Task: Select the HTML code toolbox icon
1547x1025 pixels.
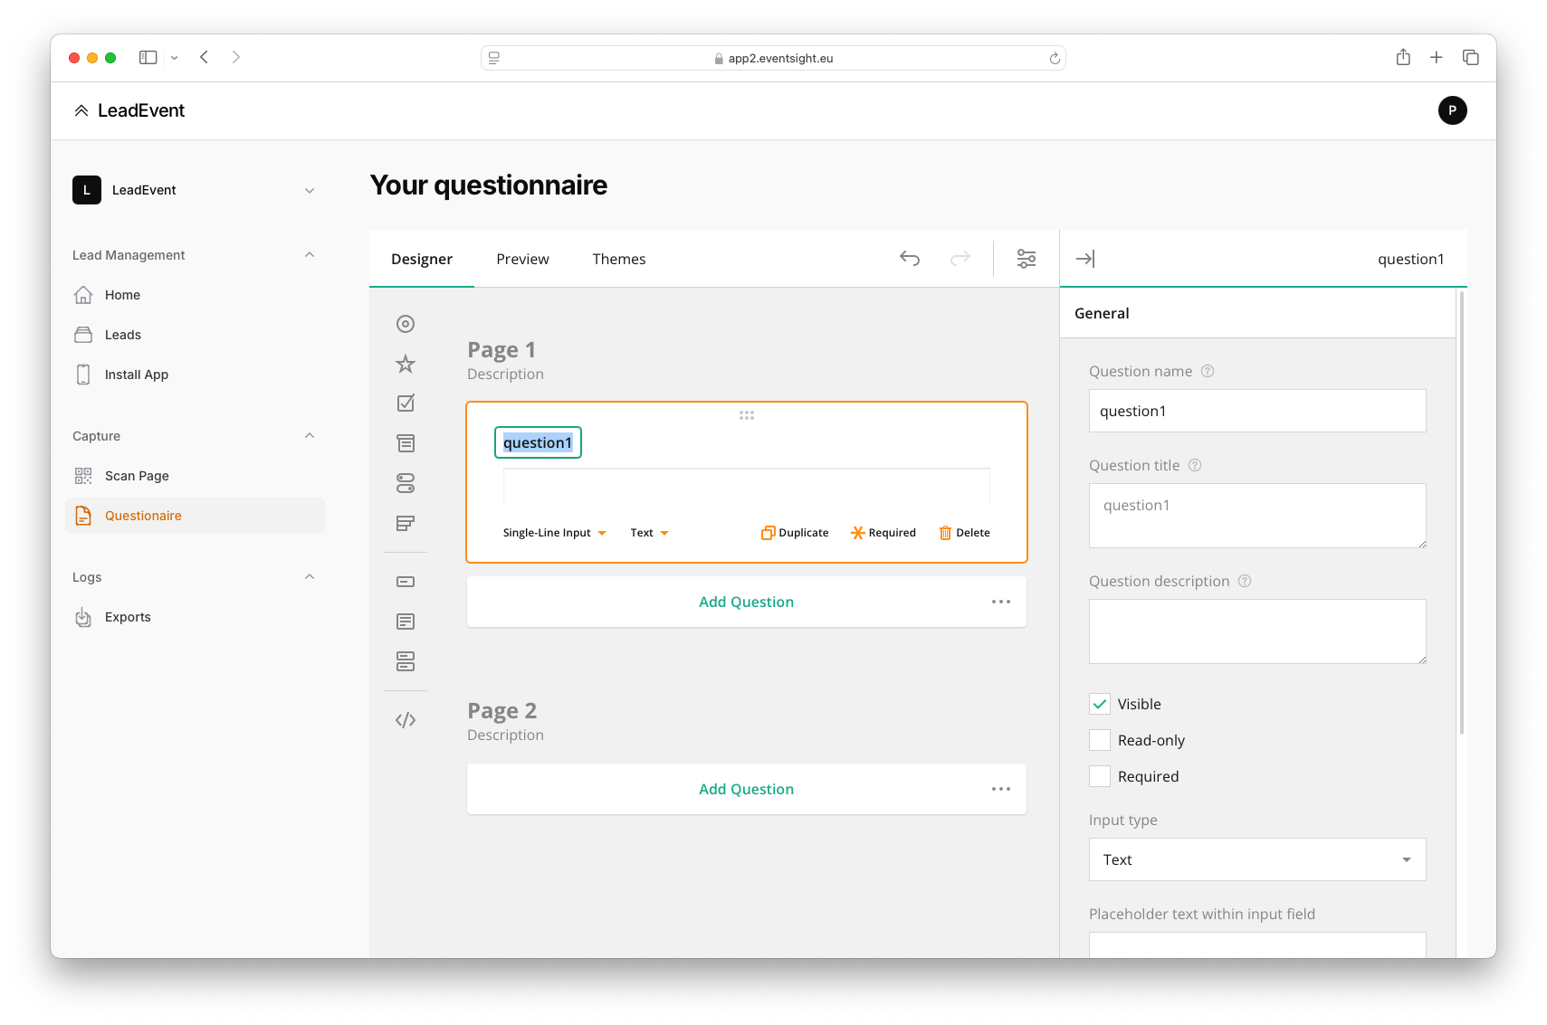Action: pyautogui.click(x=406, y=720)
